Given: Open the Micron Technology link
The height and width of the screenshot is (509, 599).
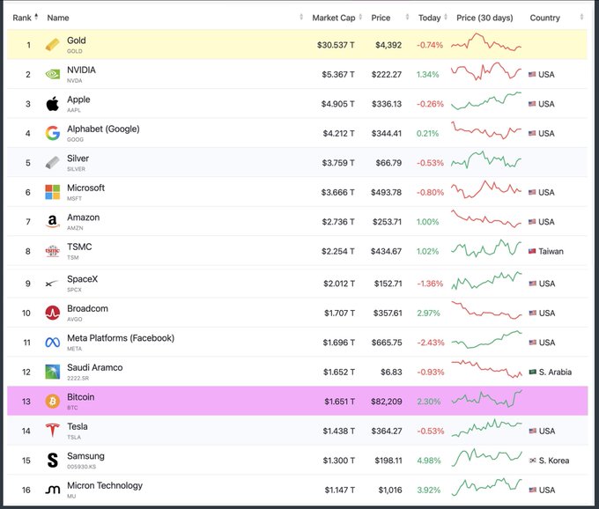Looking at the screenshot, I should pyautogui.click(x=105, y=486).
